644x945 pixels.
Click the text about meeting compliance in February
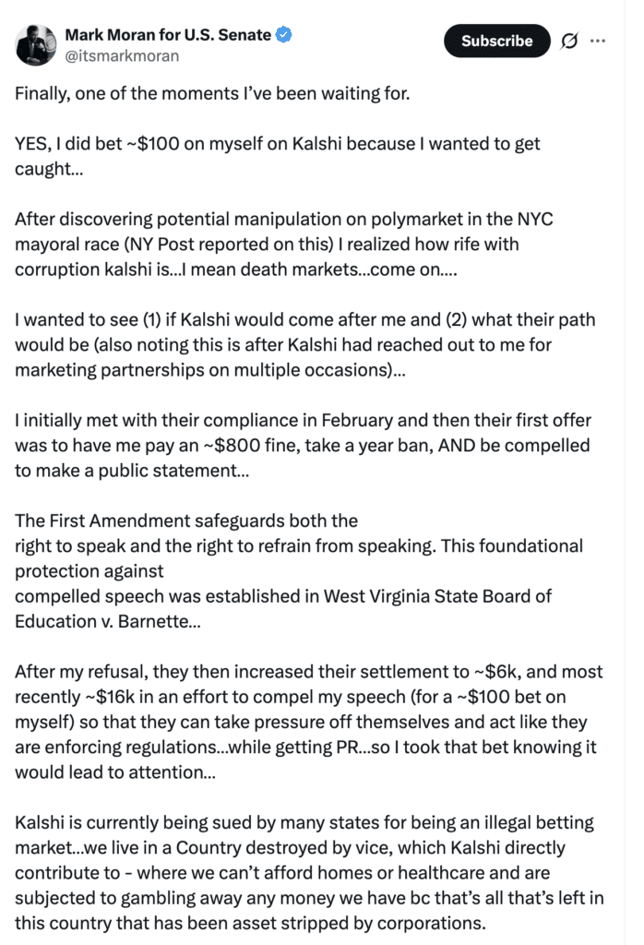(185, 419)
